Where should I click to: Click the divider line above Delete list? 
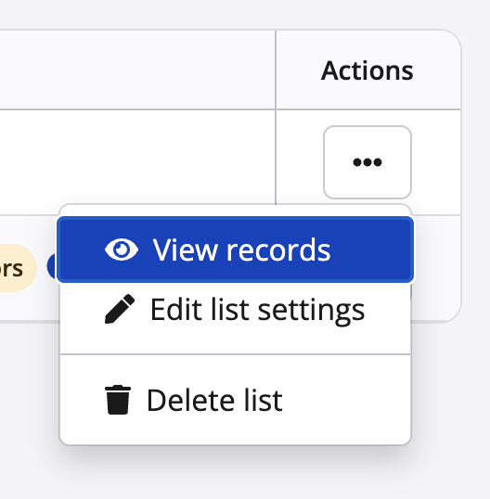click(x=236, y=354)
